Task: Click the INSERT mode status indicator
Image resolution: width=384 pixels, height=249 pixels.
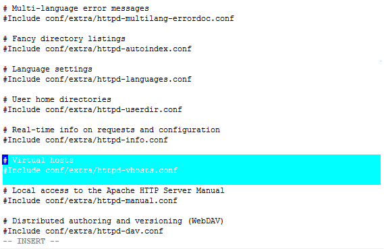Action: [31, 242]
